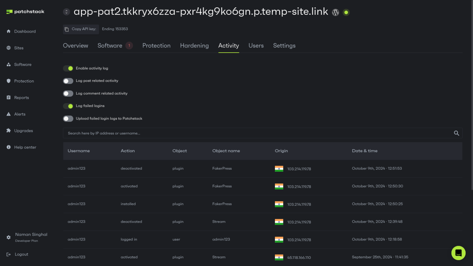The image size is (473, 266).
Task: Open Reports from the sidebar
Action: [22, 97]
